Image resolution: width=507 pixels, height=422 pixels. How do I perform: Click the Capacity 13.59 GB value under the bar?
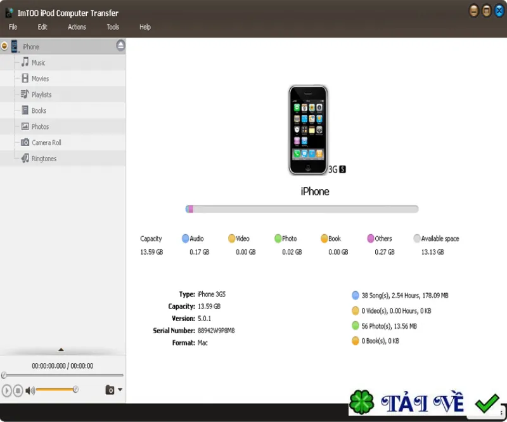(x=151, y=253)
